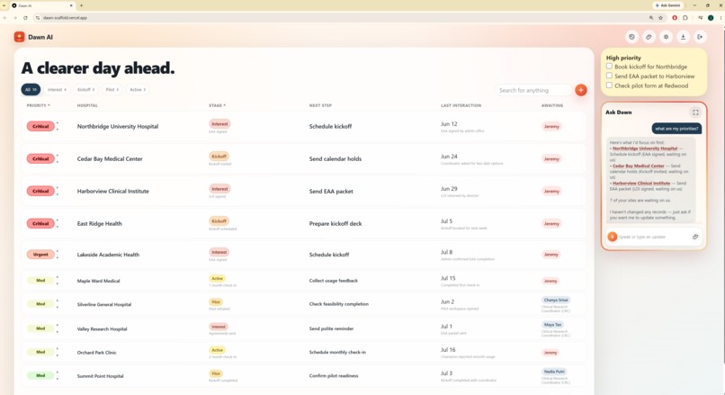Image resolution: width=725 pixels, height=395 pixels.
Task: Open browser profile avatar
Action: (711, 18)
